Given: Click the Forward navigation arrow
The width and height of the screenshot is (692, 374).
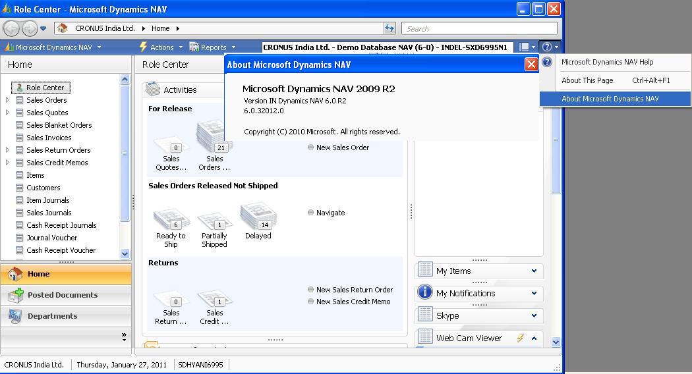Looking at the screenshot, I should [x=30, y=29].
